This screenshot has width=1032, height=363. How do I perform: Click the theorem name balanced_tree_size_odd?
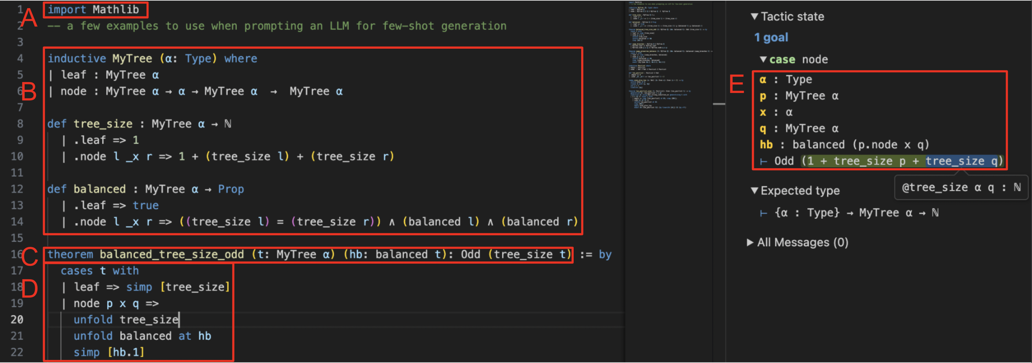(x=171, y=254)
